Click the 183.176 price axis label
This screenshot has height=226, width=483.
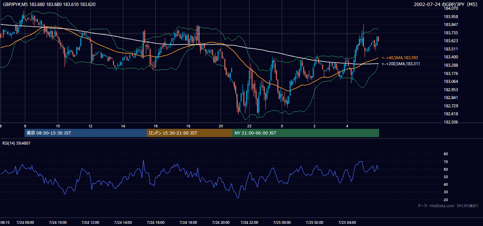coord(450,73)
